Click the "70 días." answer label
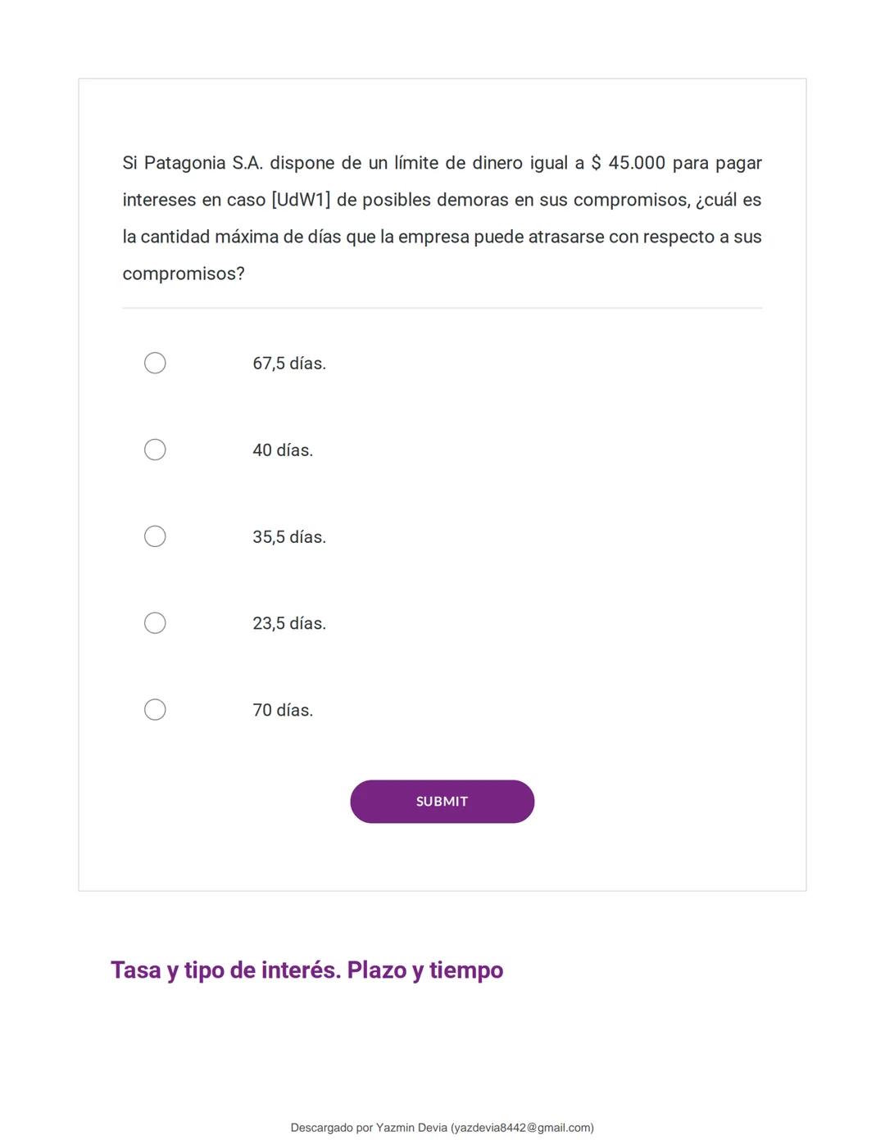Viewport: 885px width, 1144px height. 282,711
